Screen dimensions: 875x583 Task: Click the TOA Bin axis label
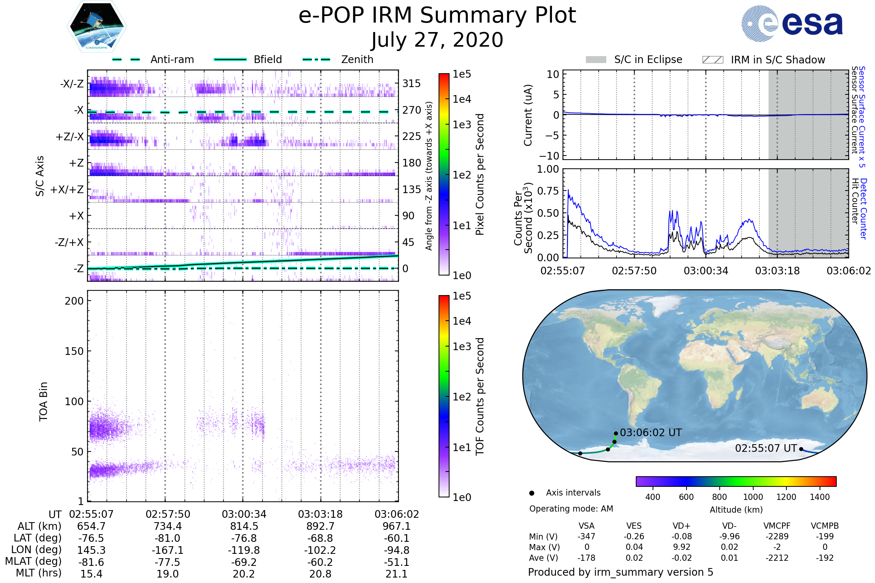pos(43,402)
